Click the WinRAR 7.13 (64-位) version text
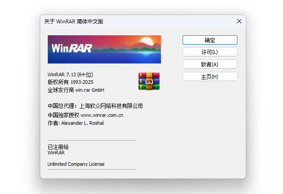Viewport: 283px width, 194px height. [x=70, y=75]
